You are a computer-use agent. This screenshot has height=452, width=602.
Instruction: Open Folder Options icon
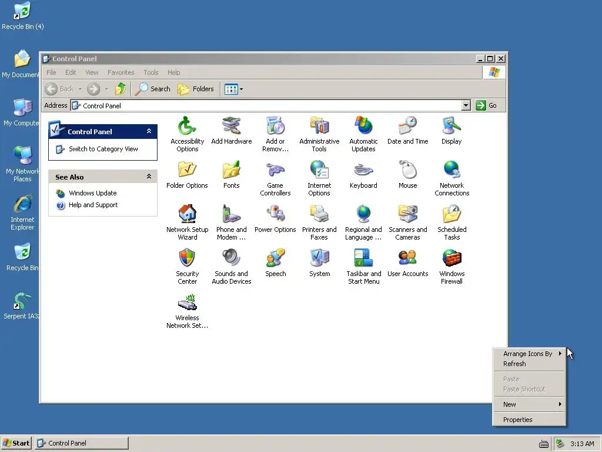point(187,175)
